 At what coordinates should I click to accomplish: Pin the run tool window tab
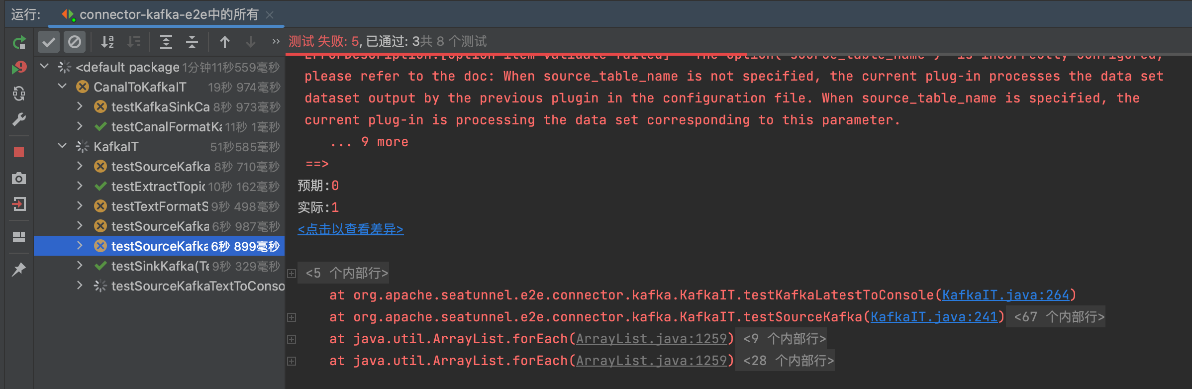[19, 270]
